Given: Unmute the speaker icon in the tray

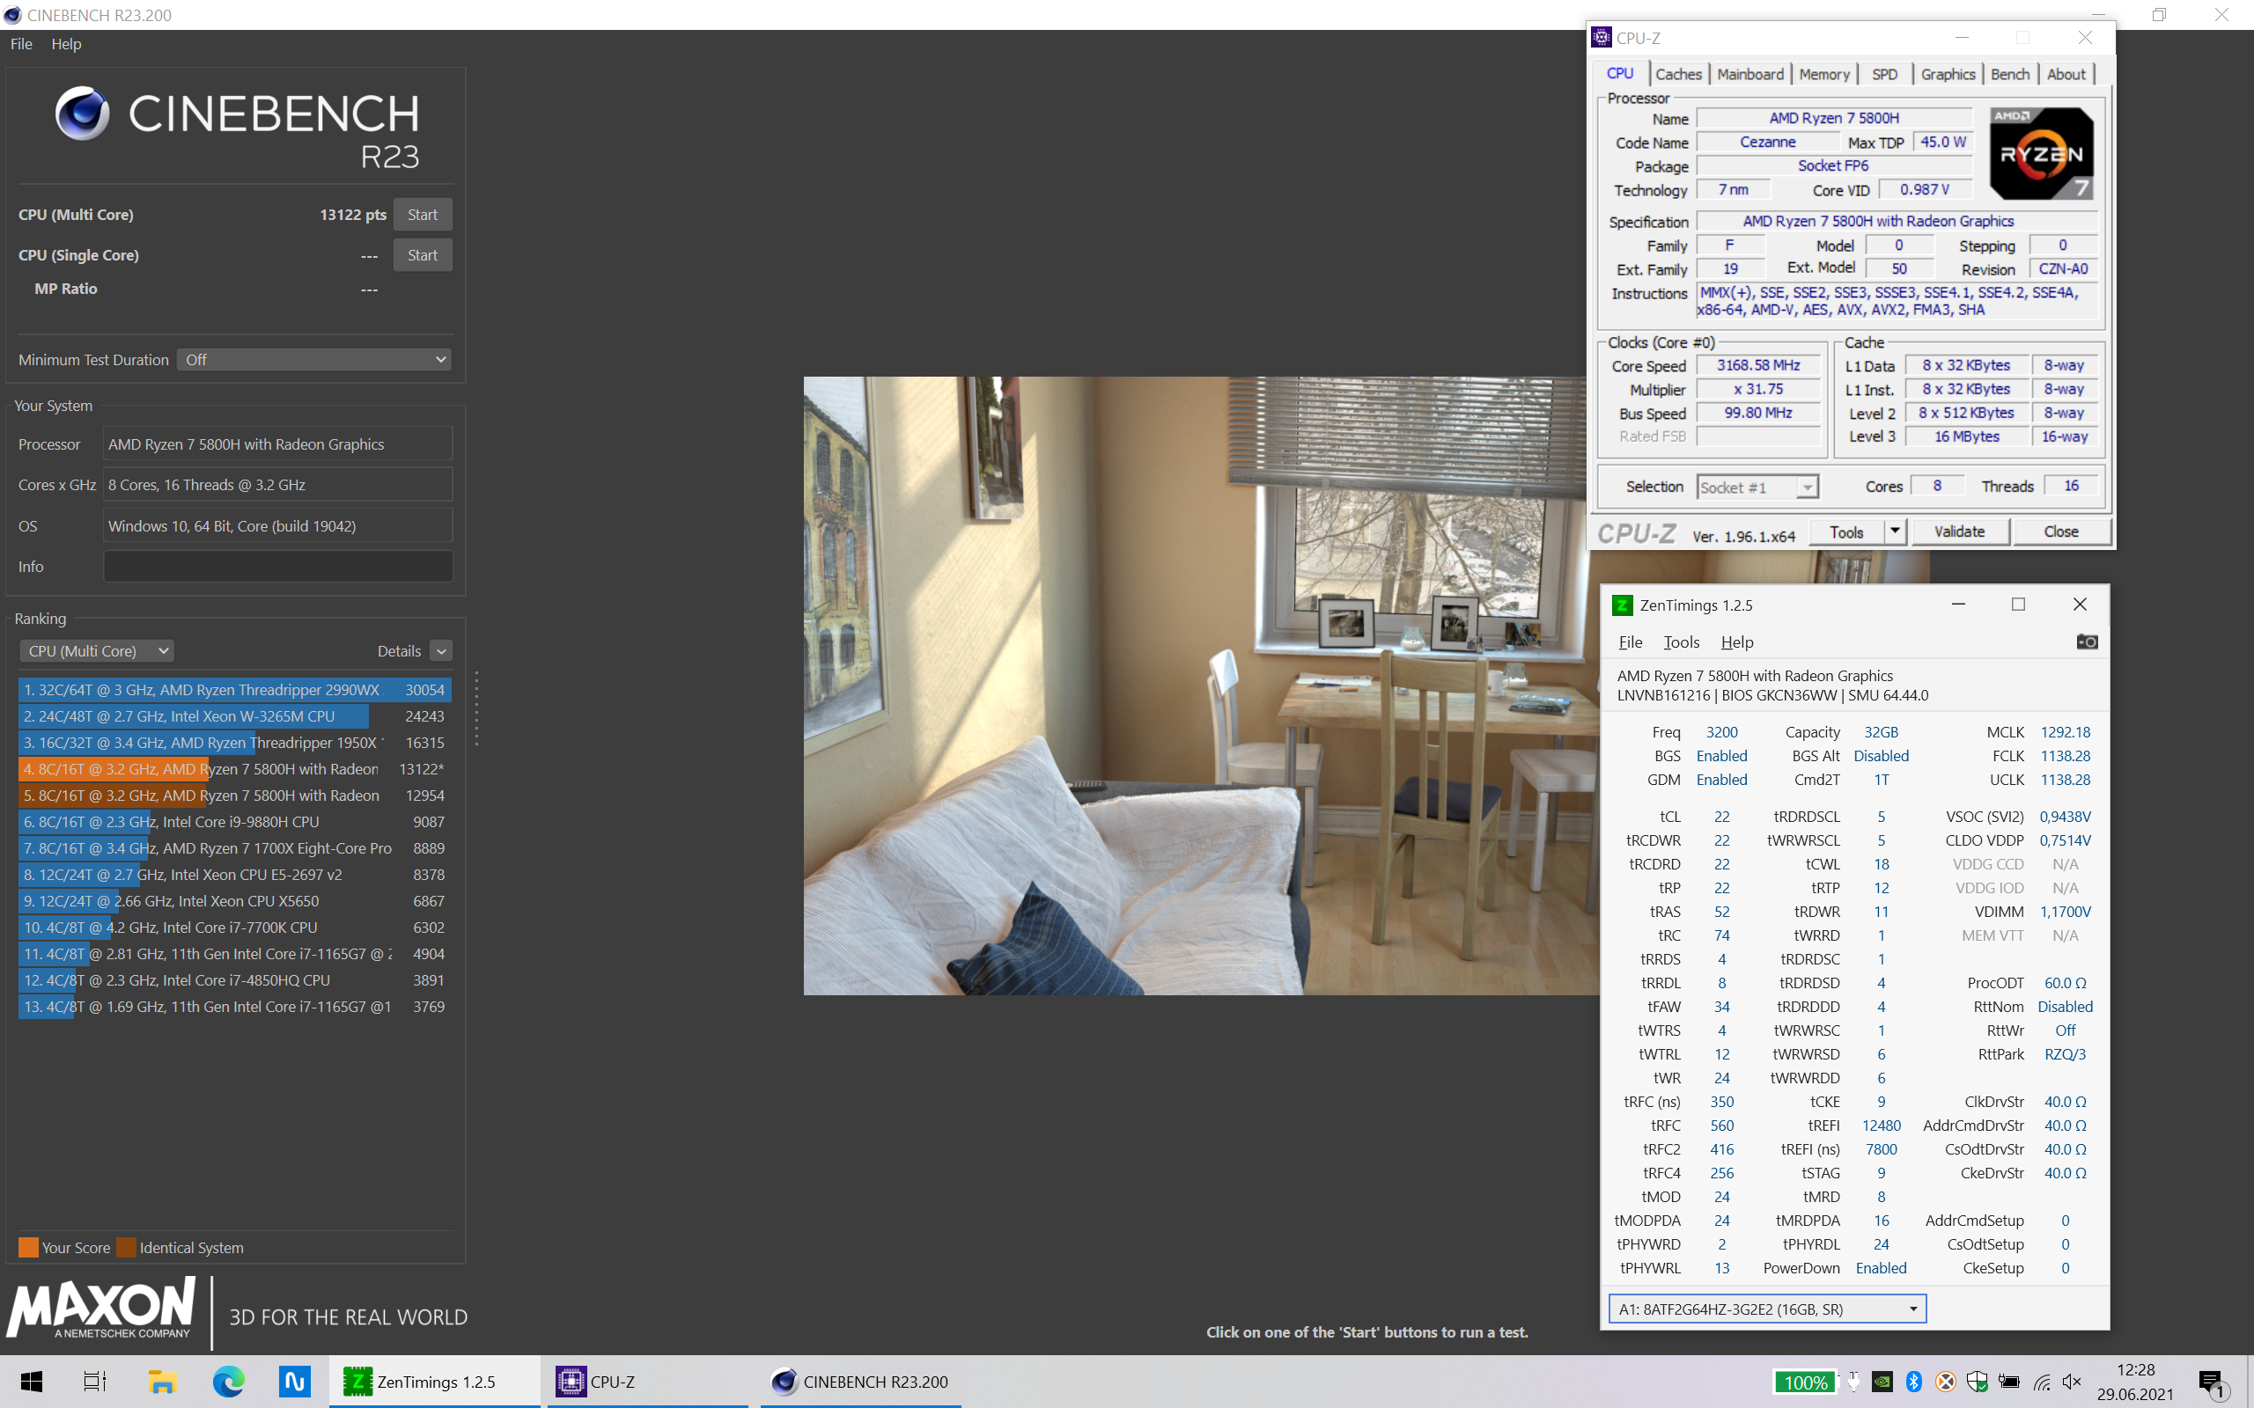Looking at the screenshot, I should [x=2074, y=1382].
